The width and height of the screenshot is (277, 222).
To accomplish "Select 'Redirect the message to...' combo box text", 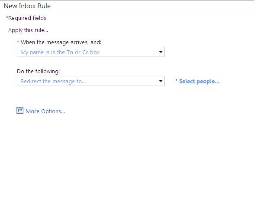I will click(x=53, y=81).
